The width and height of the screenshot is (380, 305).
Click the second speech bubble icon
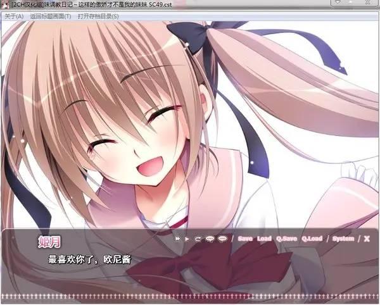pyautogui.click(x=222, y=239)
